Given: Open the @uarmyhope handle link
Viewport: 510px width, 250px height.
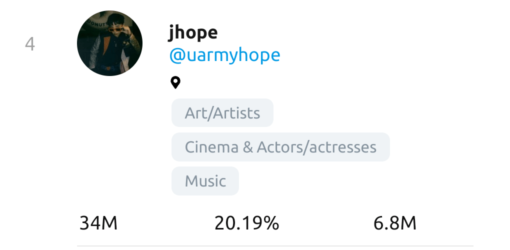Looking at the screenshot, I should click(x=224, y=55).
